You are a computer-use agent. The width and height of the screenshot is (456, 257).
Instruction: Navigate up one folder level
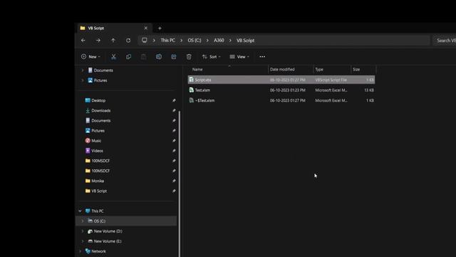tap(113, 41)
